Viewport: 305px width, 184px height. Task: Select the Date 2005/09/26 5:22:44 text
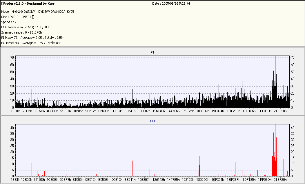click(171, 3)
